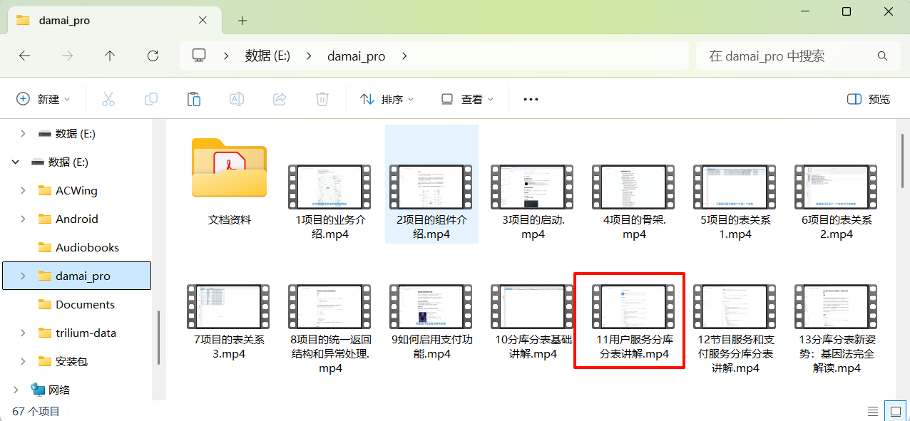910x421 pixels.
Task: Select 2项目的组件介绍.mp4 video
Action: (431, 184)
